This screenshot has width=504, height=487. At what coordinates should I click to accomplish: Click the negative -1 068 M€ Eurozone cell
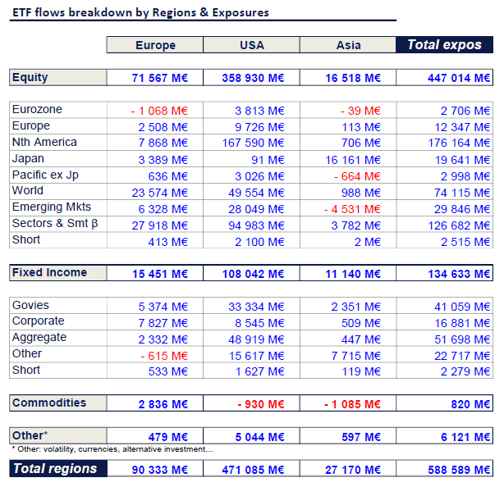click(159, 111)
